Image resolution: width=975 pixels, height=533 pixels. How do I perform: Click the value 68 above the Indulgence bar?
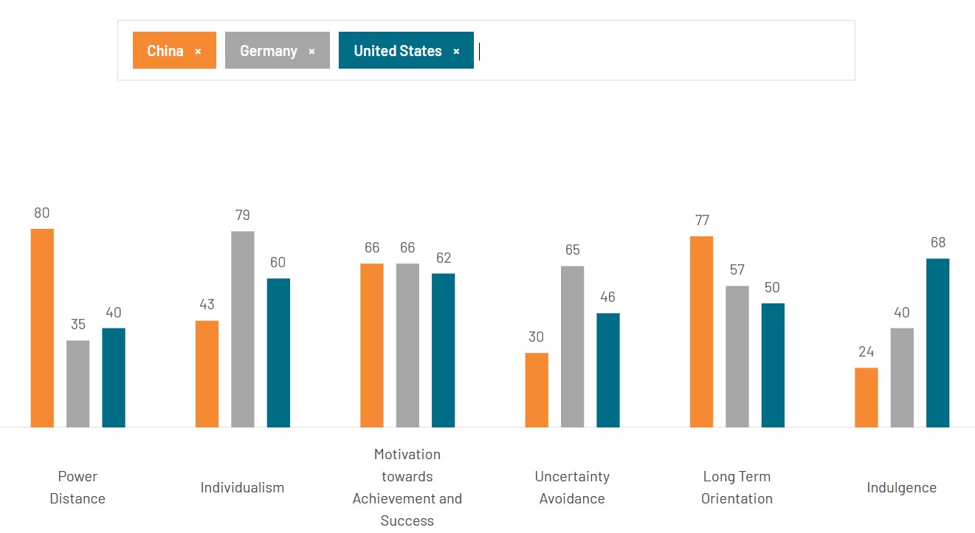click(x=937, y=241)
